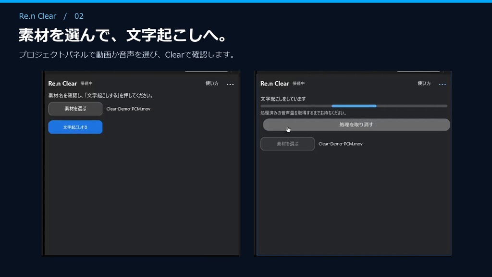Click the Re.n Clear / 02 breadcrumb label
Screen dimensions: 492x277
51,16
